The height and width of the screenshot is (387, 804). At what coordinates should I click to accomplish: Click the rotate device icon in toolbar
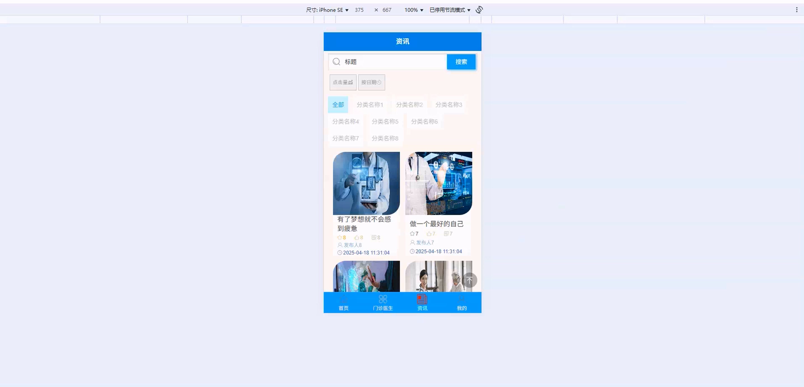pos(479,10)
